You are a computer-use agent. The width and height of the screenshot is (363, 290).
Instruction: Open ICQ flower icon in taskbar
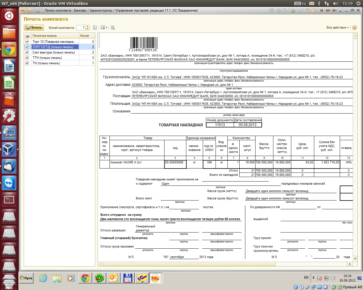(100, 278)
